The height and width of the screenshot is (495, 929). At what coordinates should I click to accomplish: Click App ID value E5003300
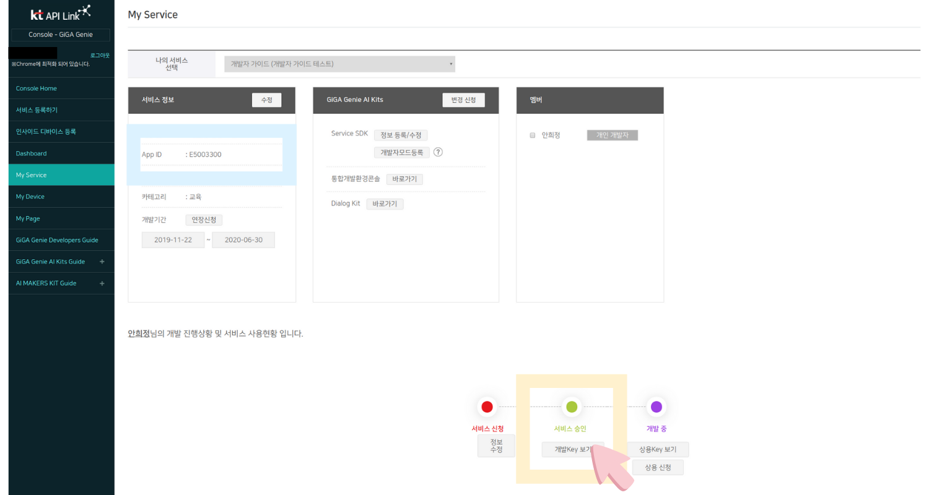[205, 155]
